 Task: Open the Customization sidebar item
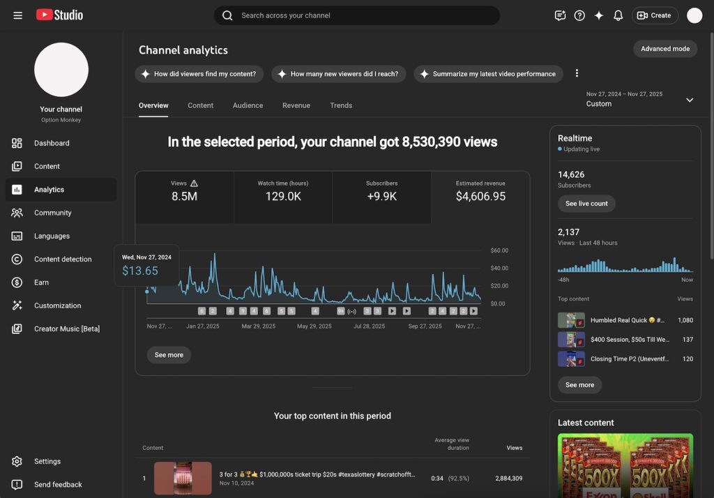(x=57, y=305)
